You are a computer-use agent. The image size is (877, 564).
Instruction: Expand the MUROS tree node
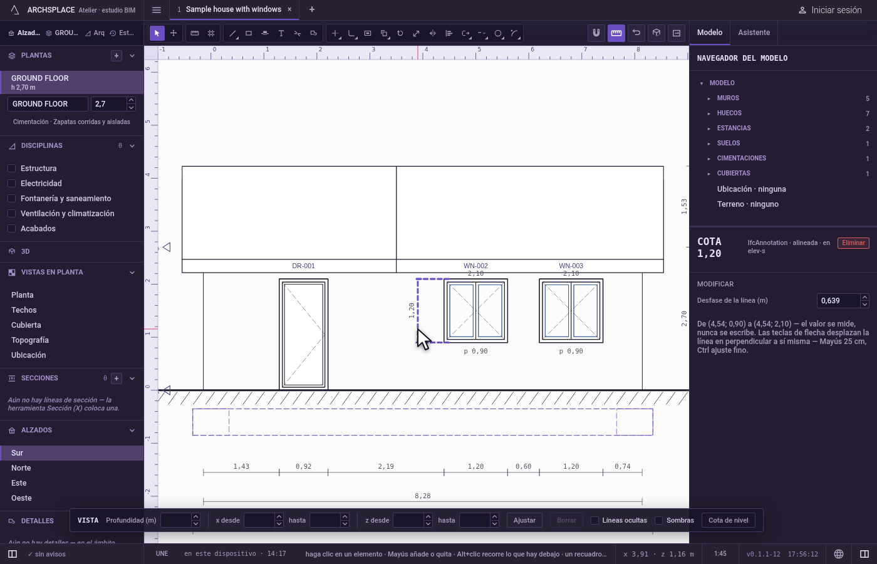coord(709,98)
